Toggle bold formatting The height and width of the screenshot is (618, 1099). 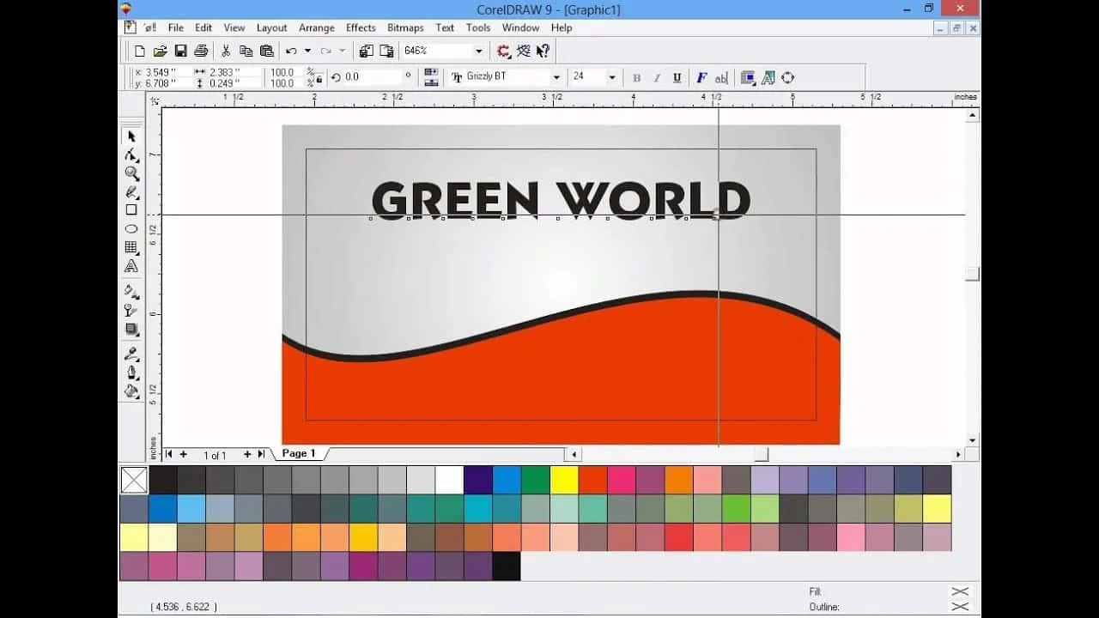coord(636,77)
